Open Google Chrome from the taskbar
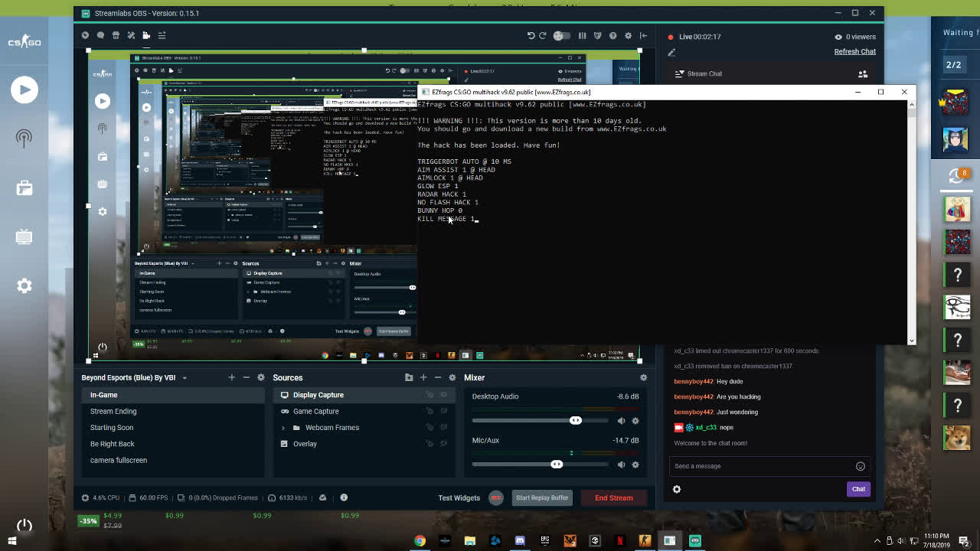980x551 pixels. click(420, 540)
